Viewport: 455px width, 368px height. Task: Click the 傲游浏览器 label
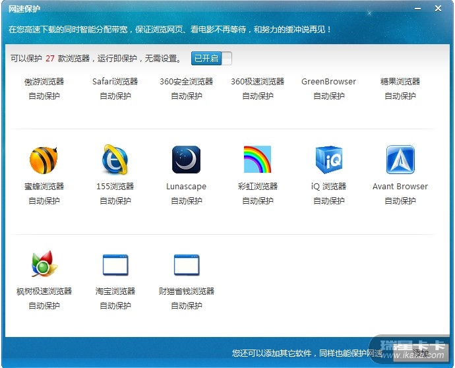(x=44, y=82)
